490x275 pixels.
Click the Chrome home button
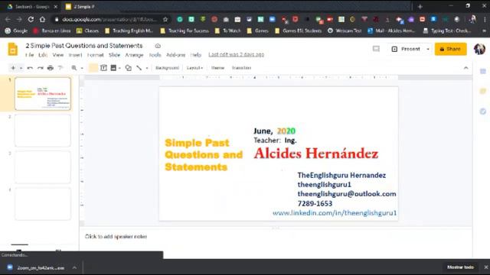point(43,19)
